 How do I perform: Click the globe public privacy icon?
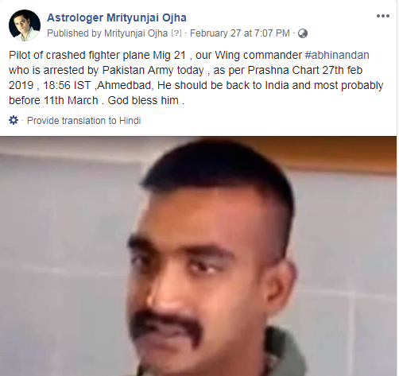303,33
